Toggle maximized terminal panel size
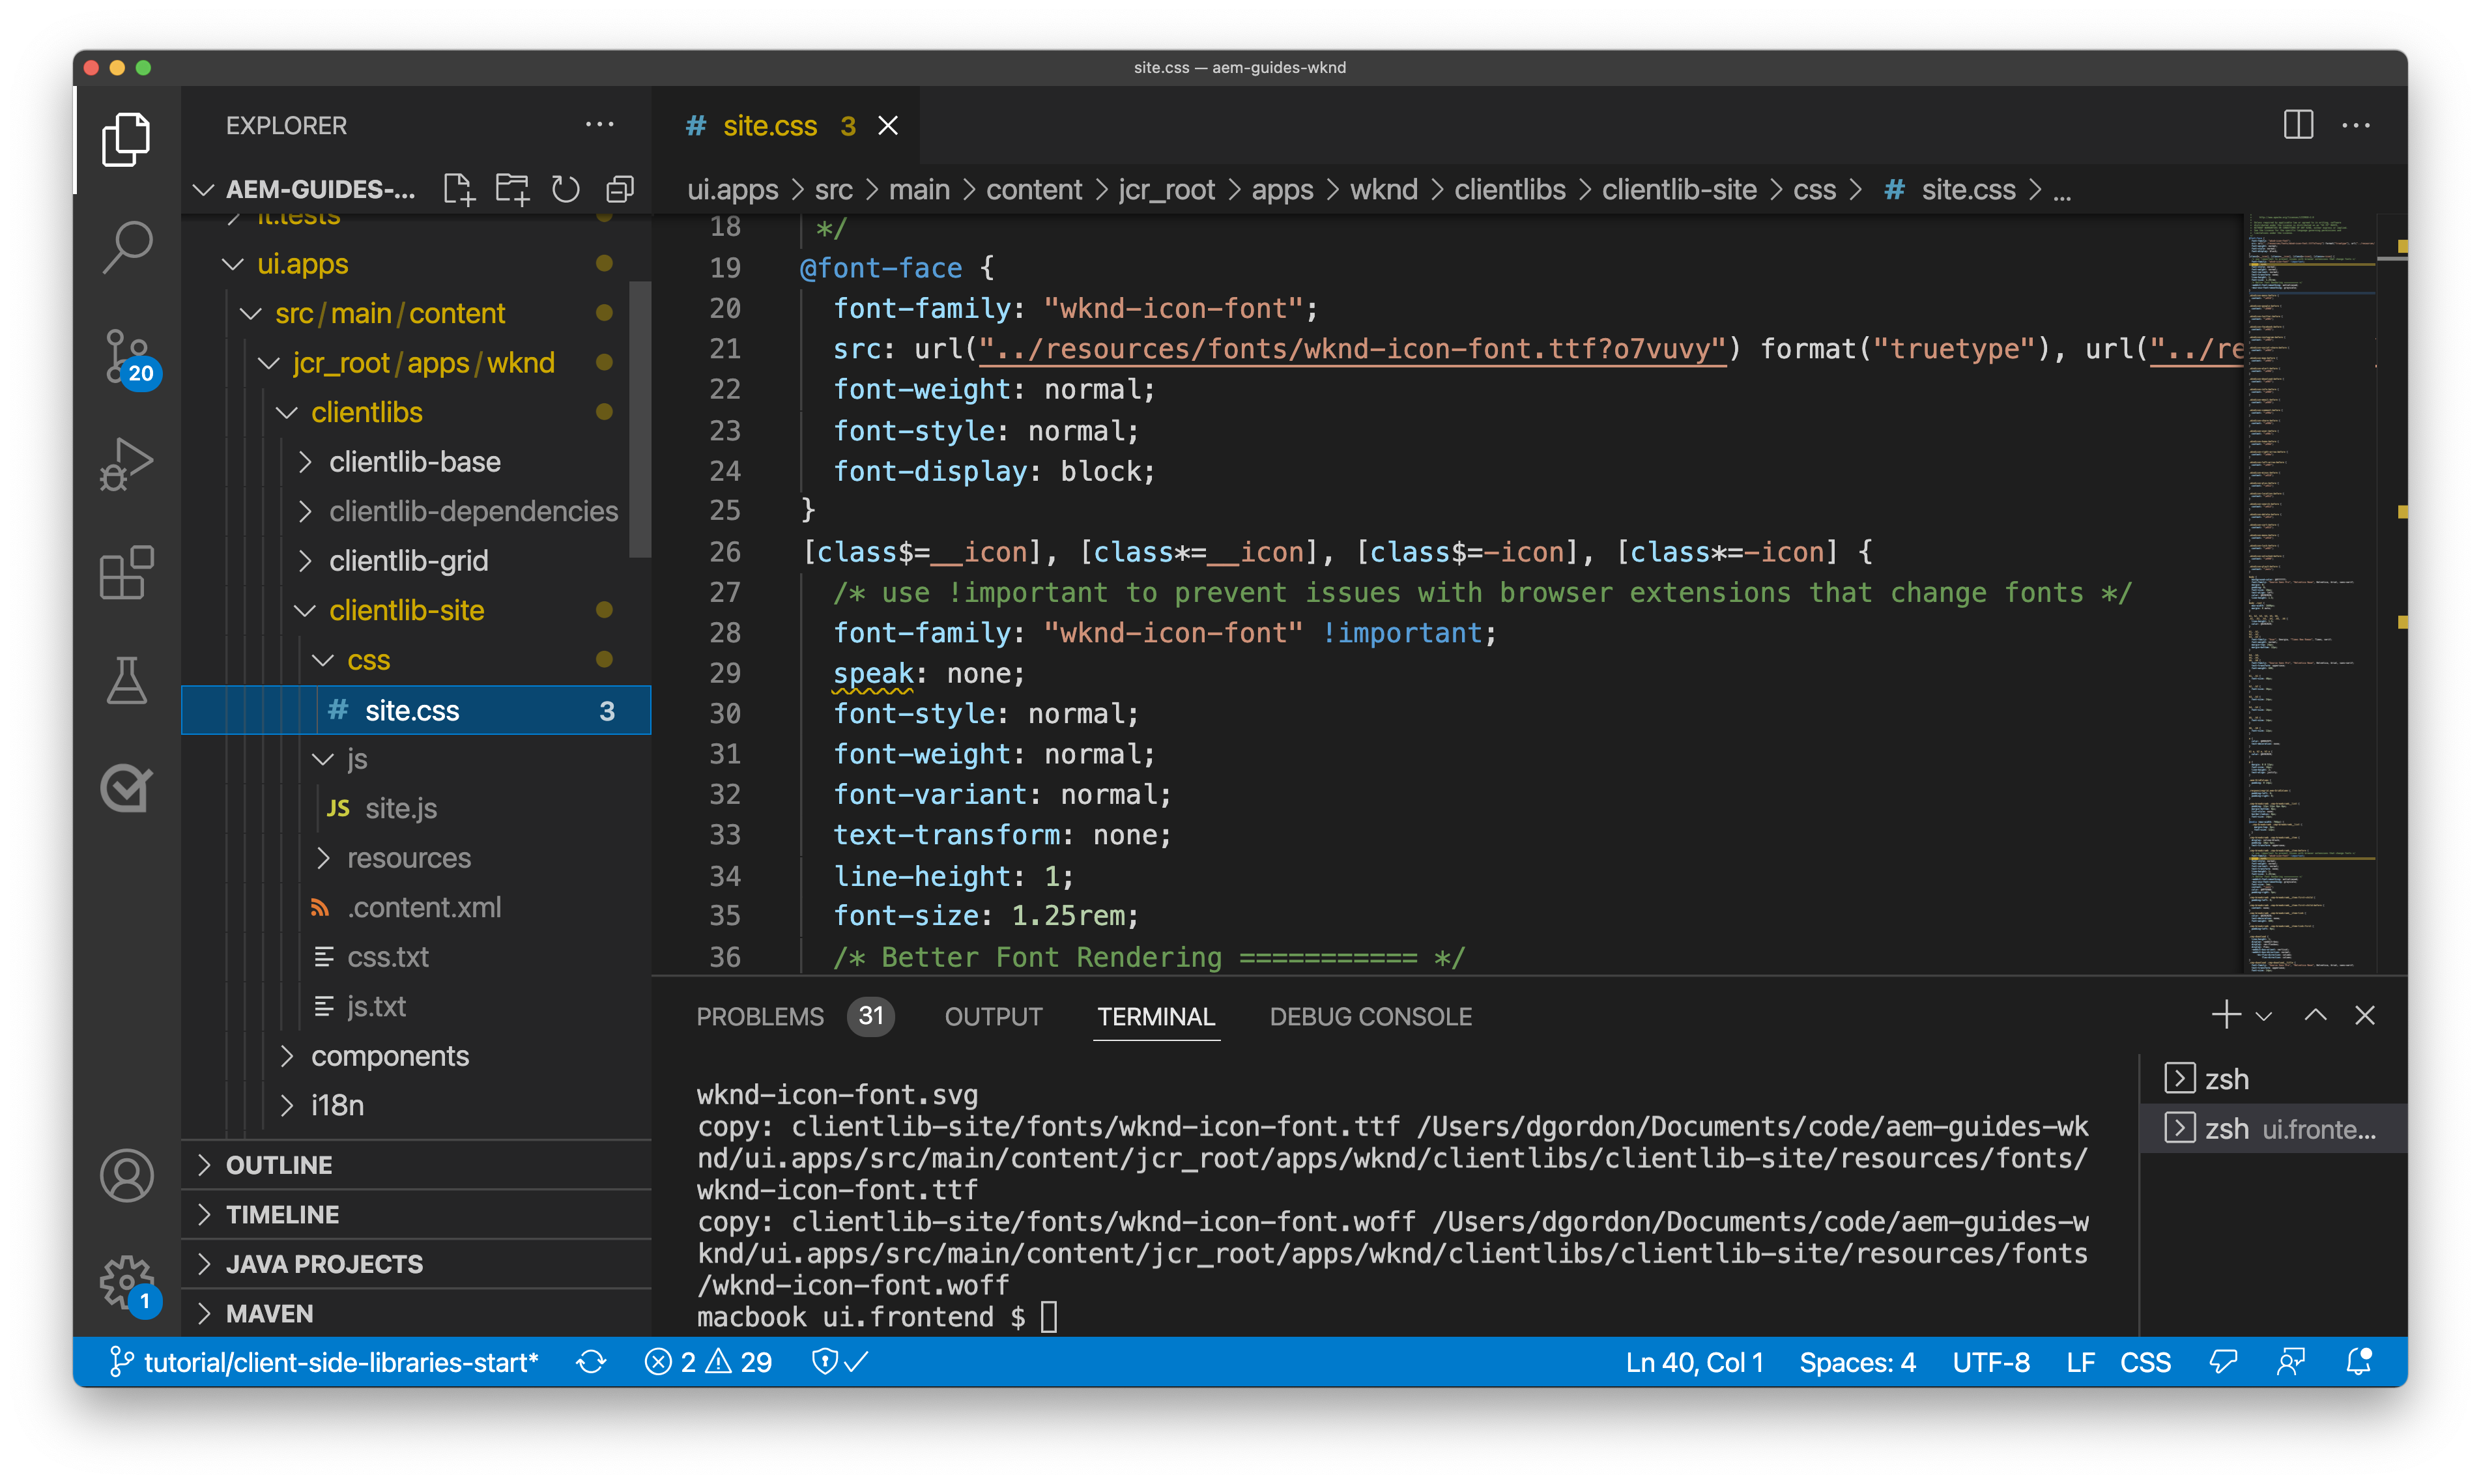Viewport: 2481px width, 1484px height. tap(2315, 1016)
